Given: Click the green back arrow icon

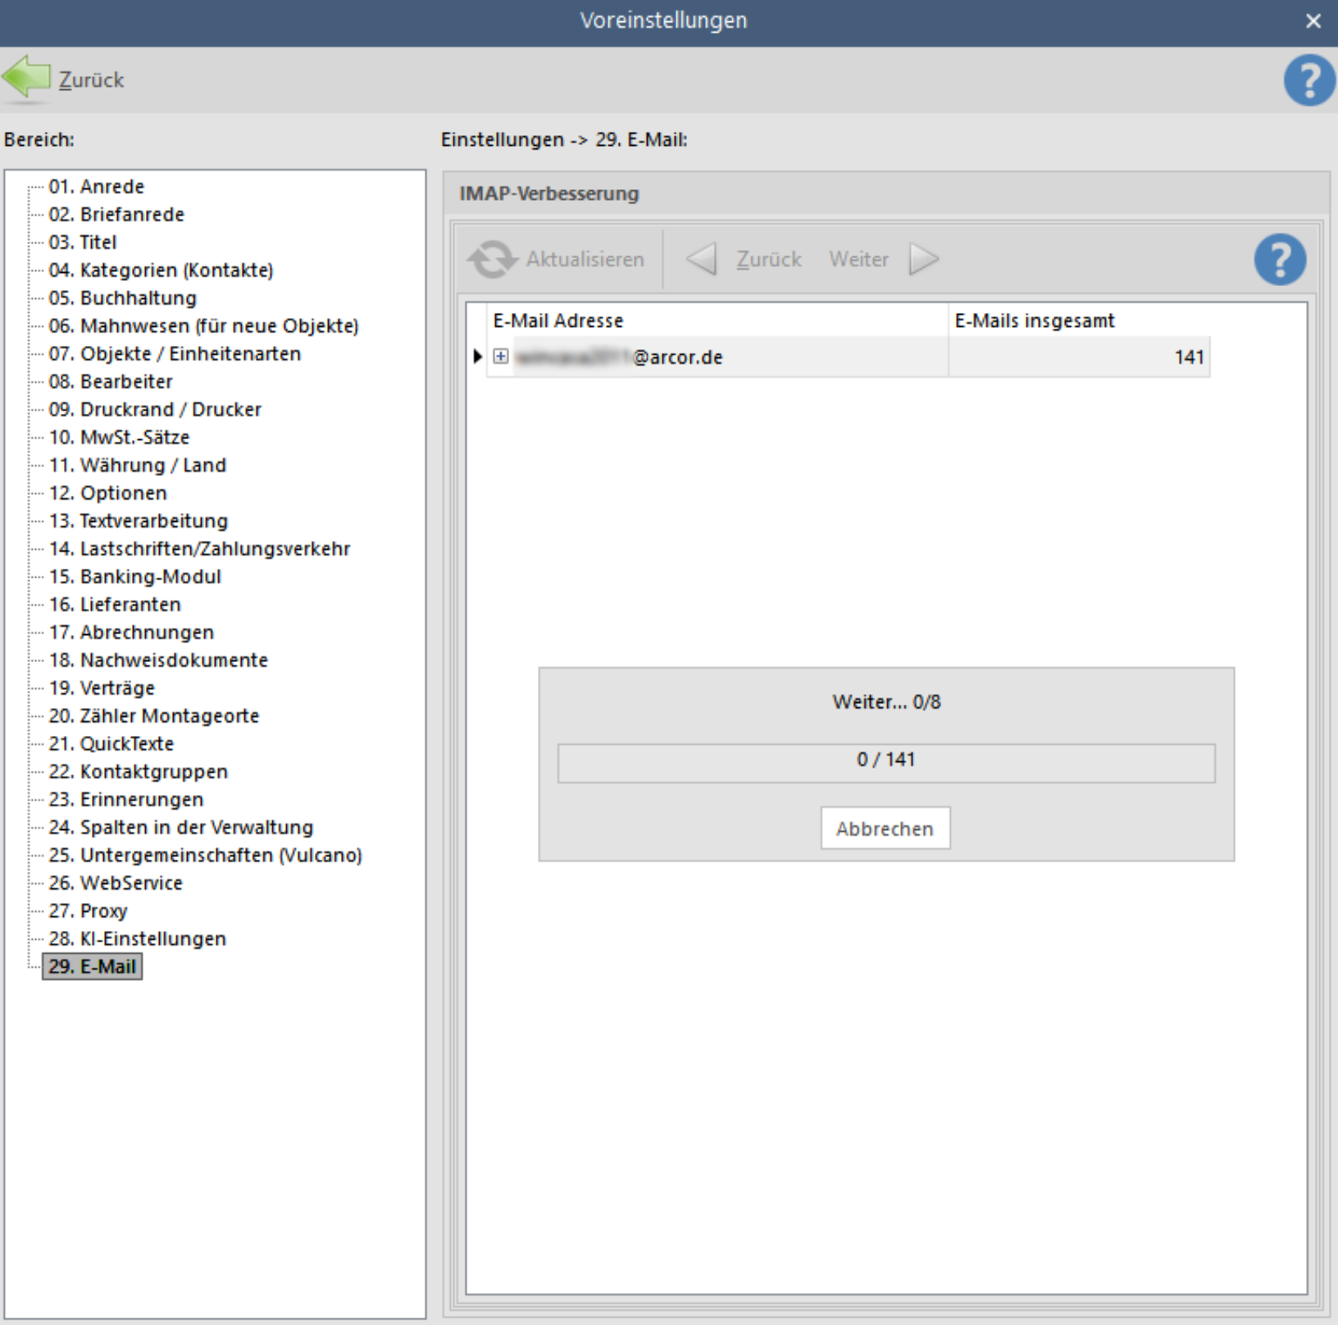Looking at the screenshot, I should [x=26, y=78].
